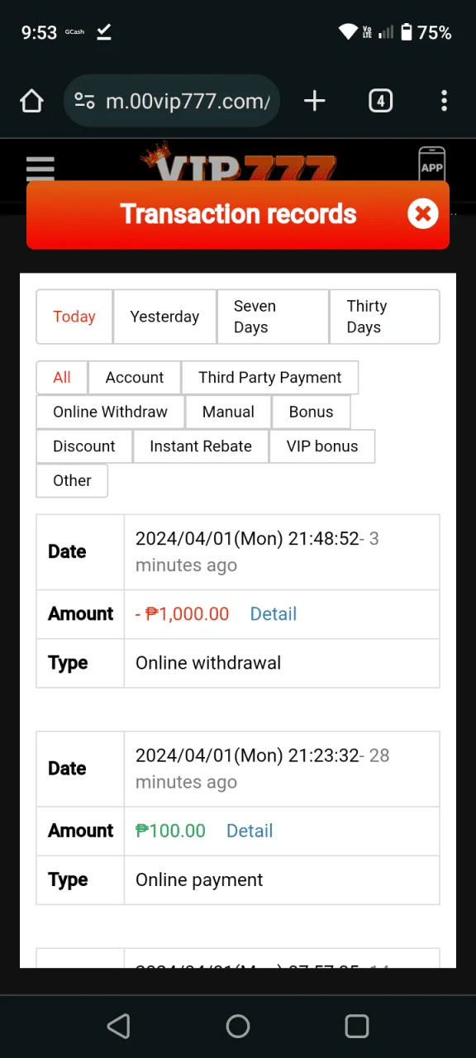476x1058 pixels.
Task: Filter by VIP bonus type
Action: coord(322,446)
